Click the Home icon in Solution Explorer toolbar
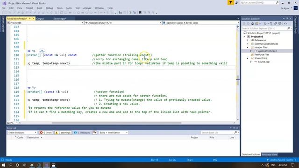Screen dimensions: 299x168 tap(252, 24)
